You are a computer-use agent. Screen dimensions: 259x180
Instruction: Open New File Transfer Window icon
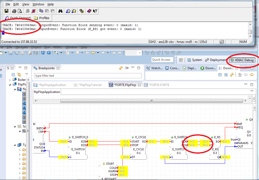coord(74,11)
